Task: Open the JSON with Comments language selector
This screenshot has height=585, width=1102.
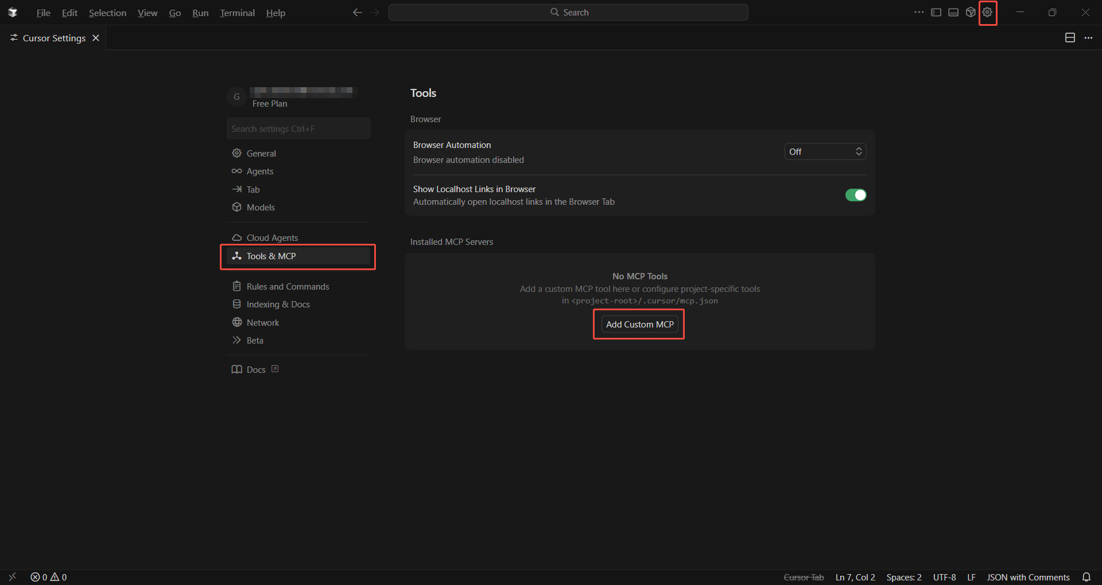Action: (x=1028, y=577)
